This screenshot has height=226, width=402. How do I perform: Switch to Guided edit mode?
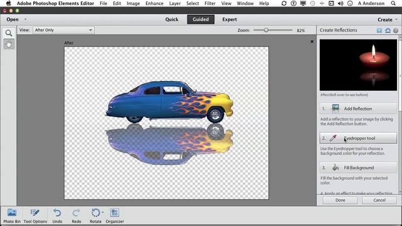(x=201, y=19)
